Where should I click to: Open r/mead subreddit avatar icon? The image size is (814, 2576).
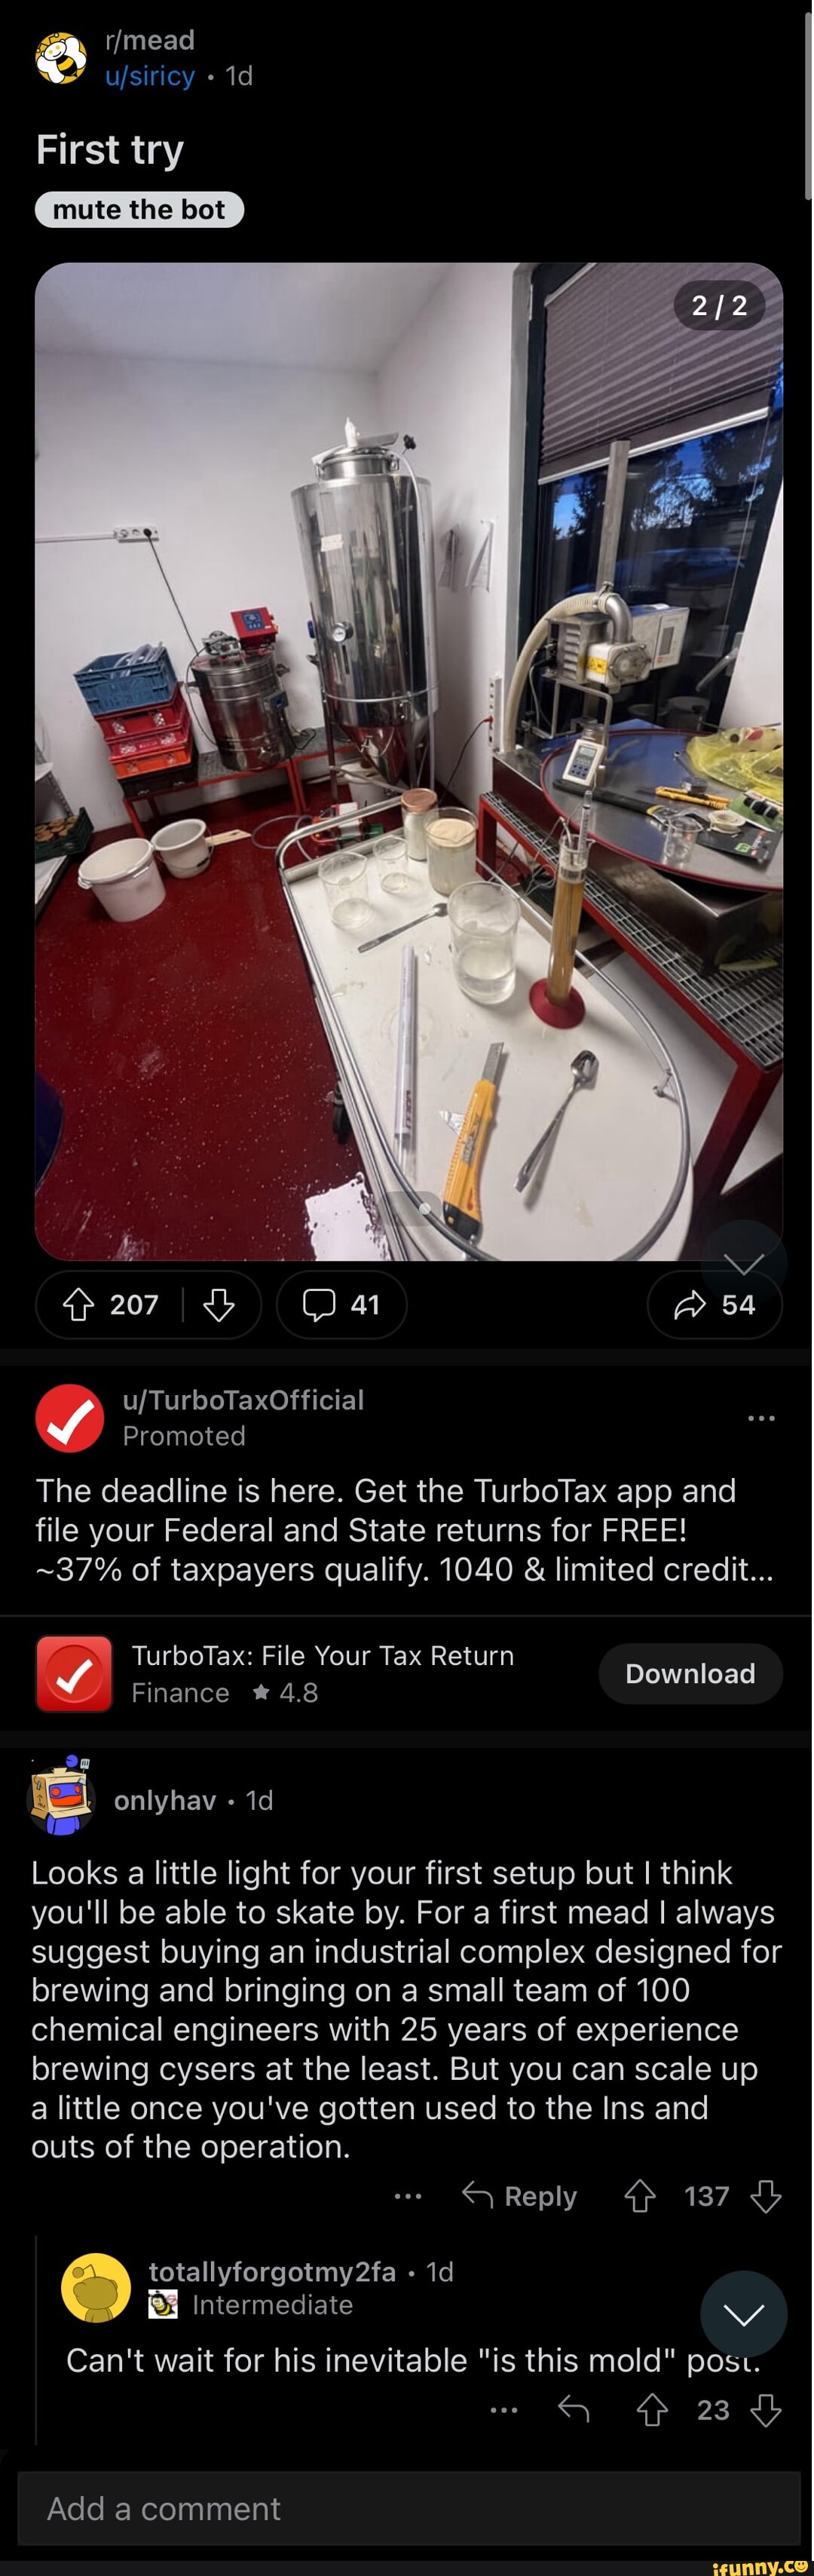coord(61,58)
